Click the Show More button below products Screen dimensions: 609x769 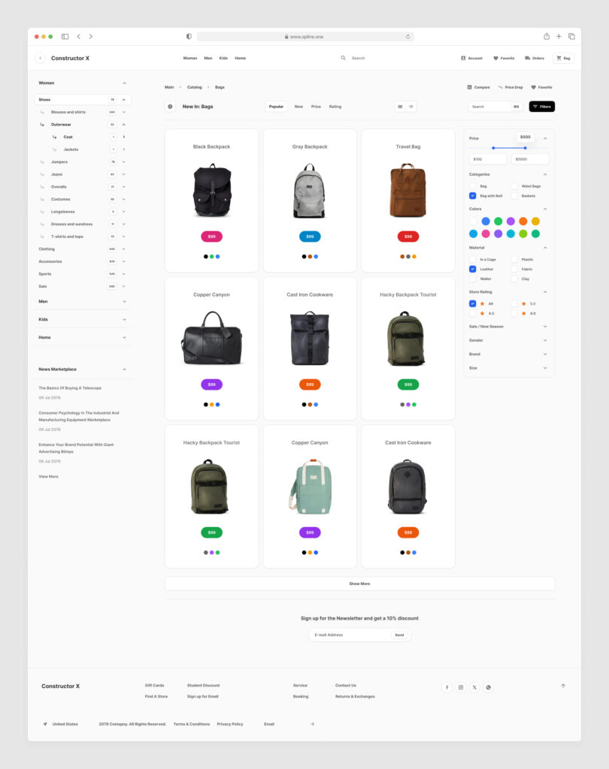[x=359, y=584]
